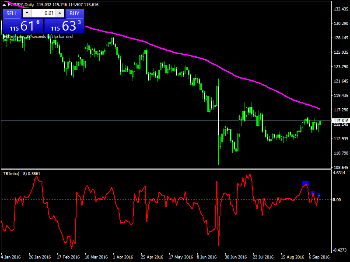
Task: Increase lot volume with up arrow
Action: [x=60, y=13]
